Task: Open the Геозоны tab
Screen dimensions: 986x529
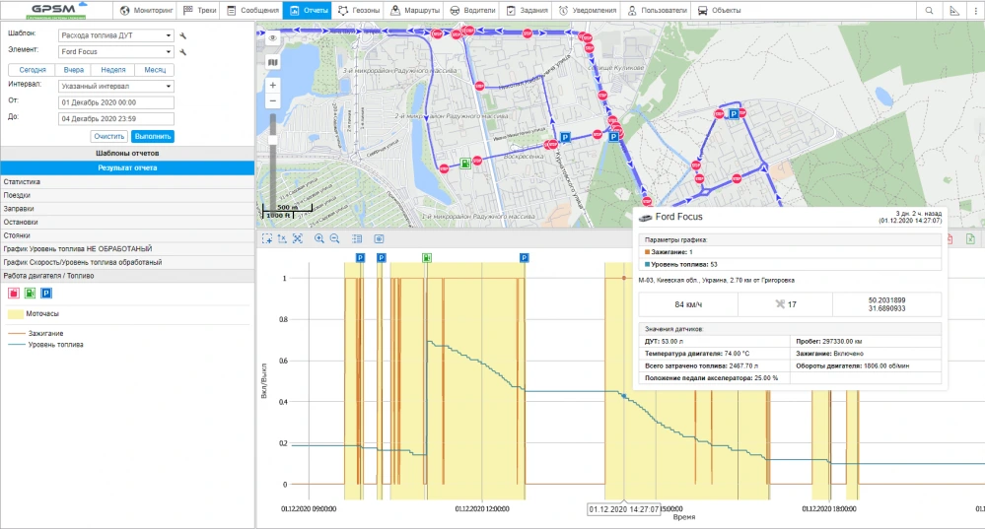Action: click(x=356, y=11)
